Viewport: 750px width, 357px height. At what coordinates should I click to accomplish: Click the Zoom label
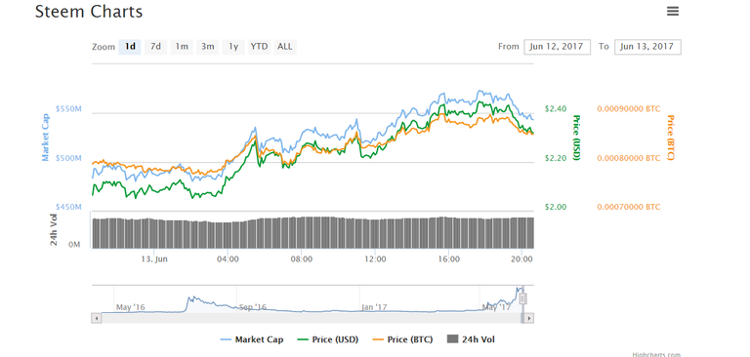coord(104,47)
